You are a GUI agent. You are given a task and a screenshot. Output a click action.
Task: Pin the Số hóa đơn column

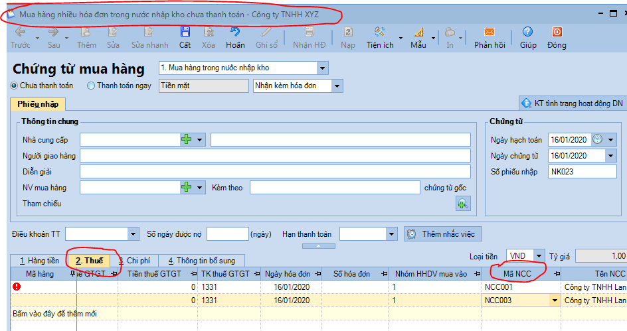(385, 274)
